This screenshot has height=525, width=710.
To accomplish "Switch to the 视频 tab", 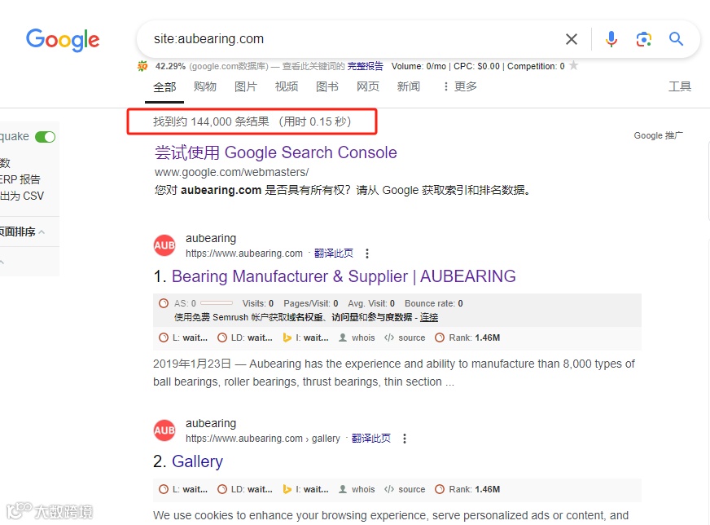I will [287, 86].
